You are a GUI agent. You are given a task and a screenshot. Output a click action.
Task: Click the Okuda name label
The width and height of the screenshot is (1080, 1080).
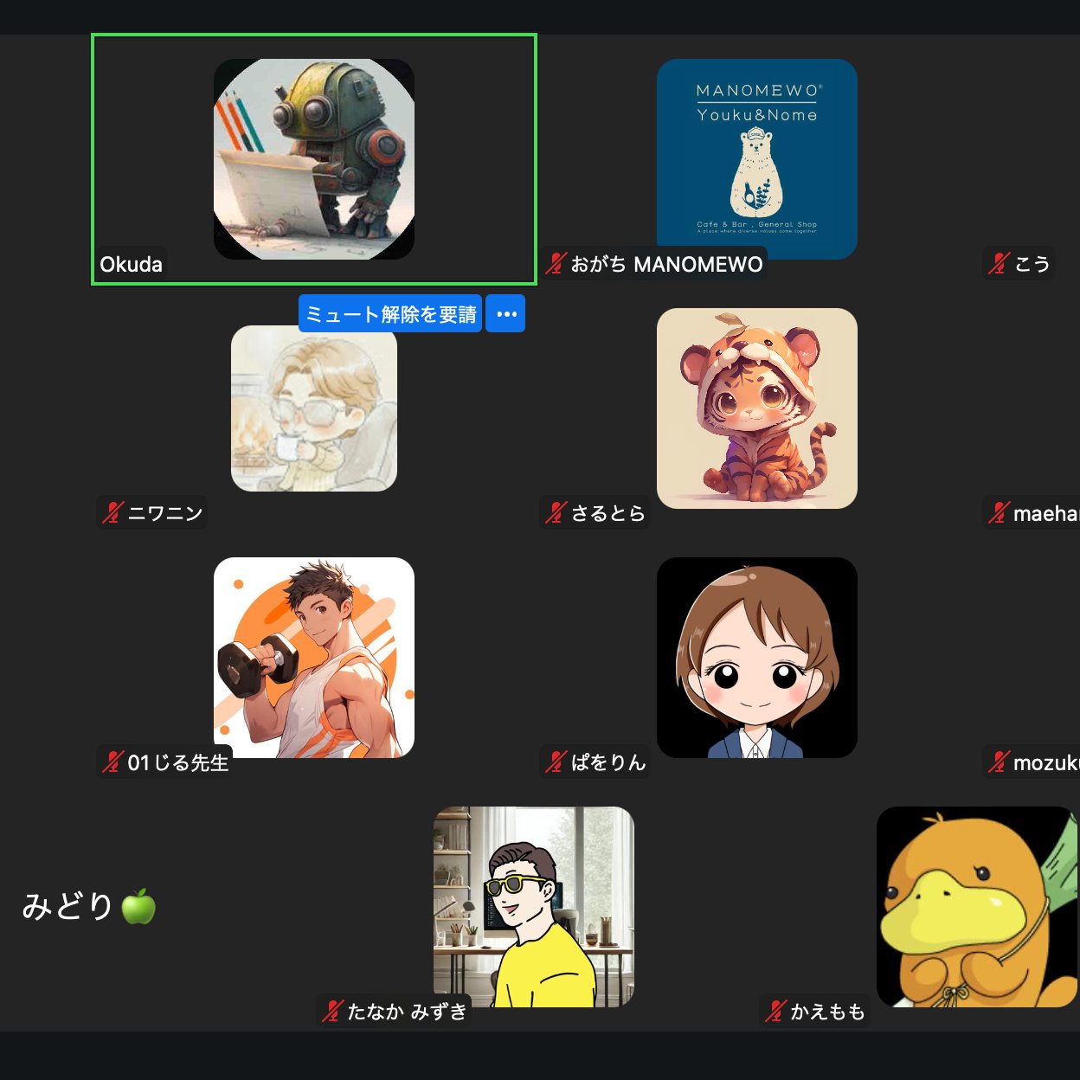[x=131, y=264]
